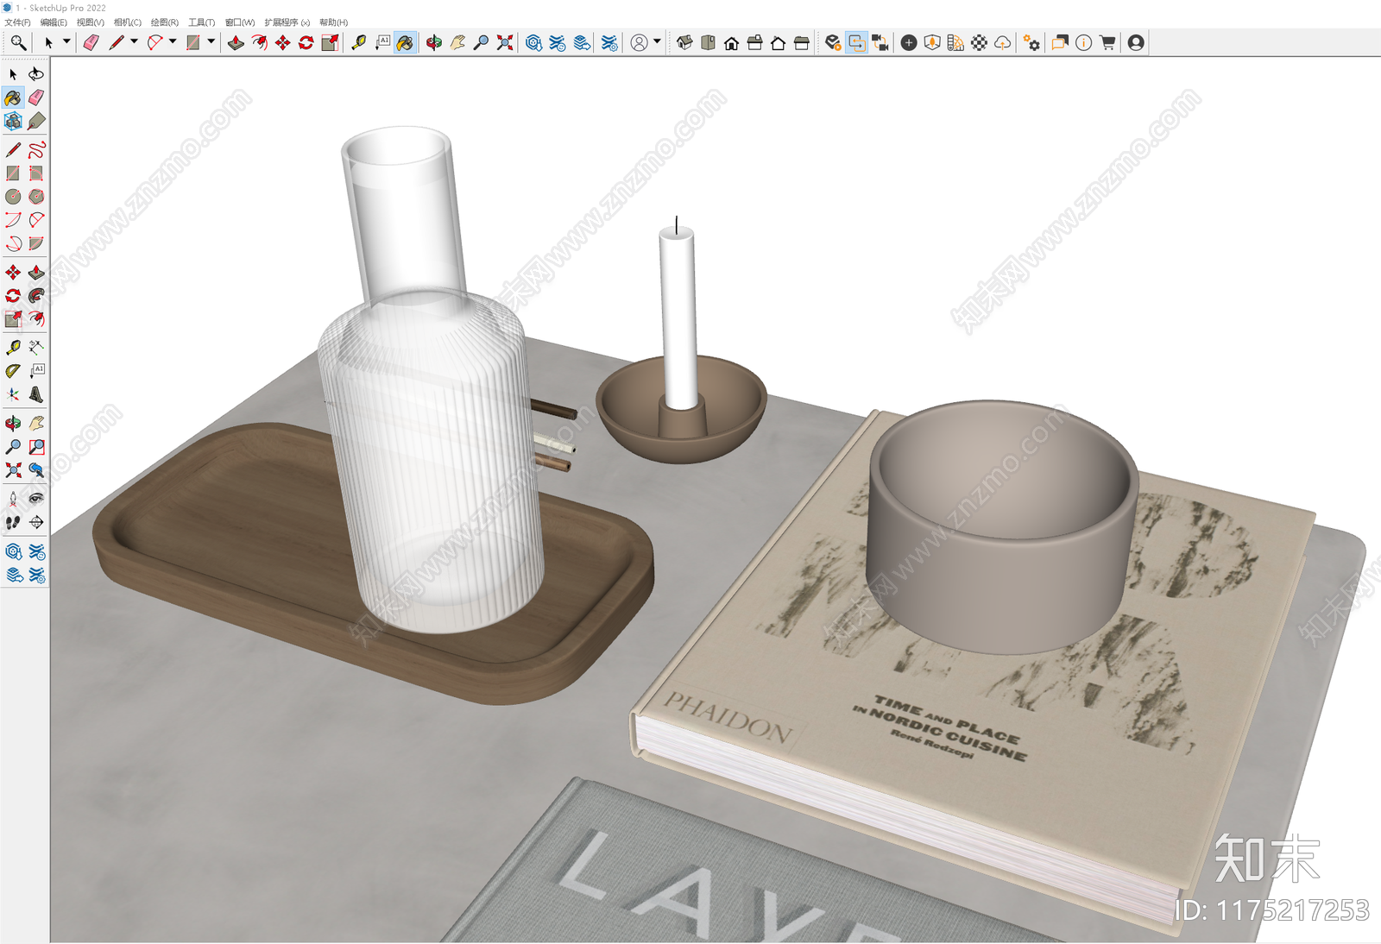Open the 帮助(H) menu
The image size is (1381, 944).
pos(333,22)
